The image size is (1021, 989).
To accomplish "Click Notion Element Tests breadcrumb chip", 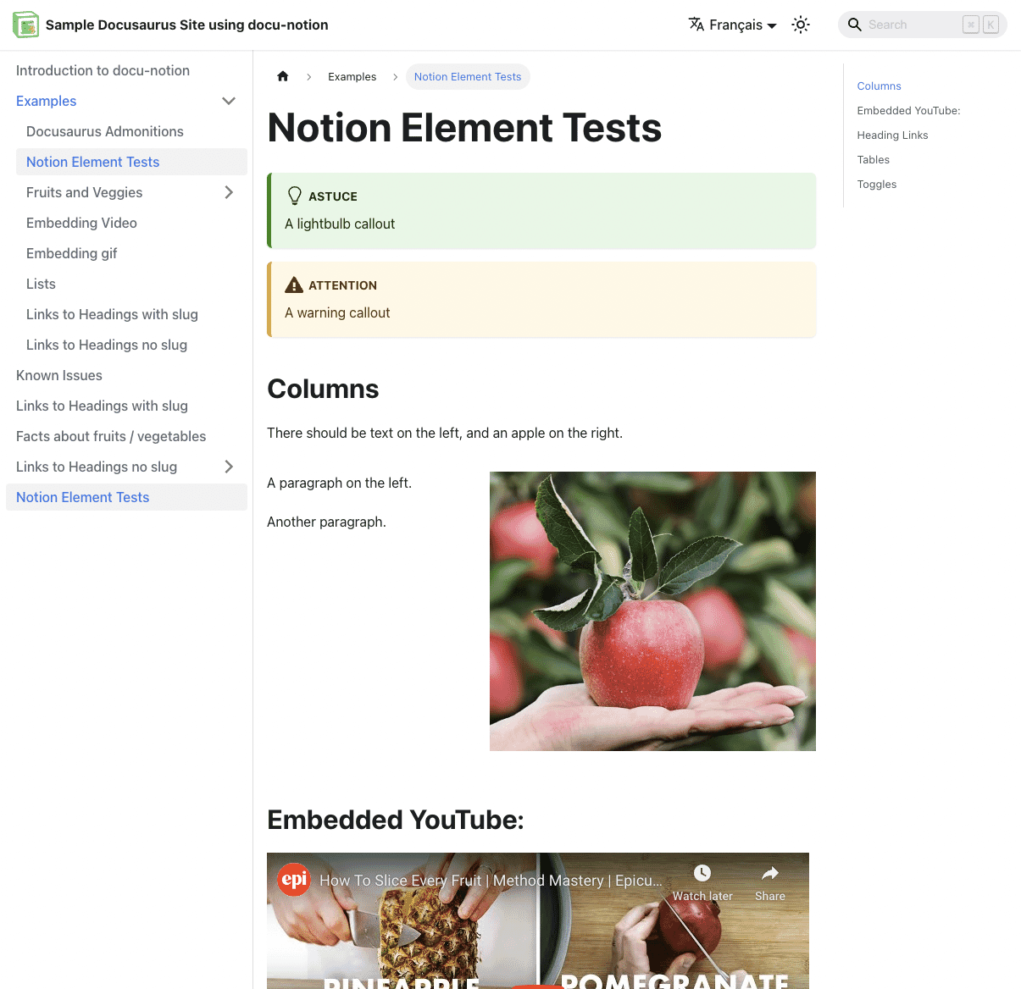I will tap(468, 76).
